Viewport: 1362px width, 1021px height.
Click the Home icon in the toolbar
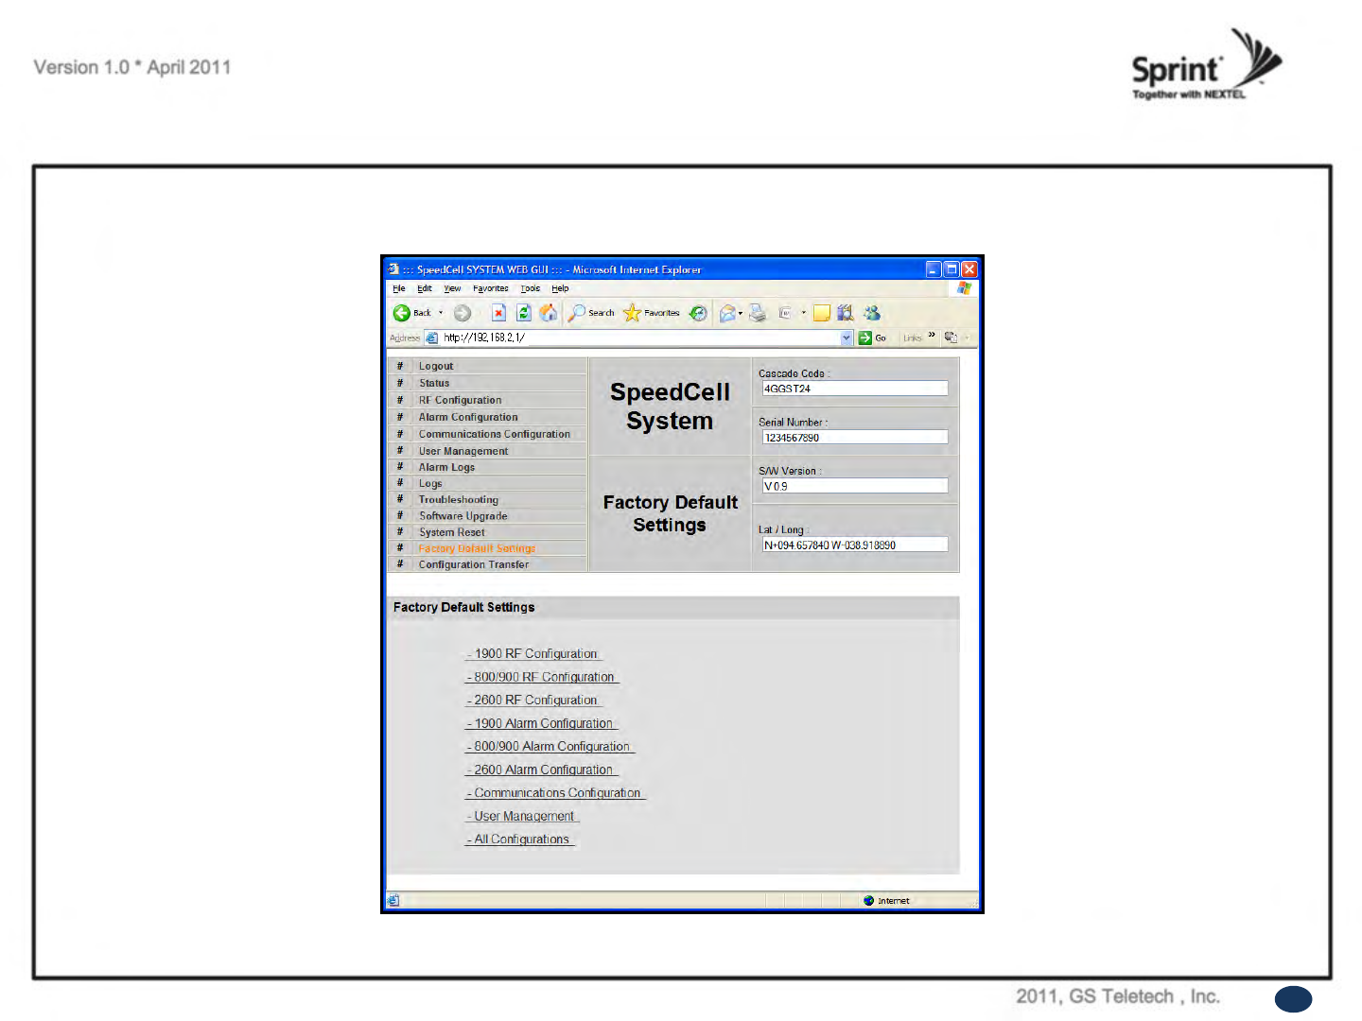point(549,313)
